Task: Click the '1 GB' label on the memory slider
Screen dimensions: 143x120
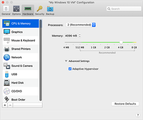Action: pos(93,47)
